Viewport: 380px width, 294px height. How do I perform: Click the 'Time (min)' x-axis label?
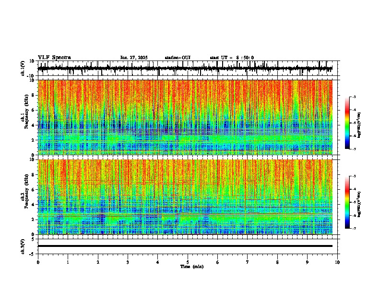(x=192, y=267)
